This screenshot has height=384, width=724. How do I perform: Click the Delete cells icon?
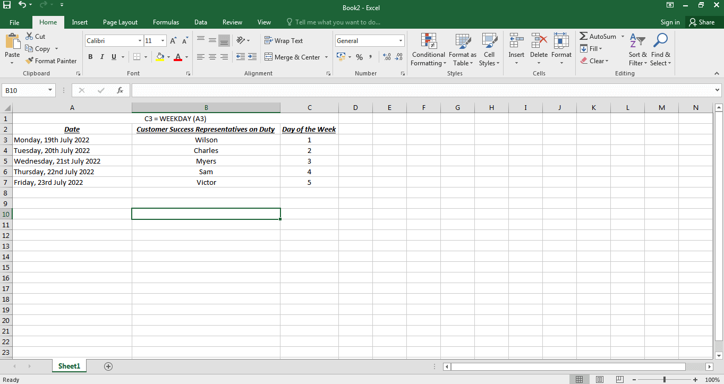click(539, 41)
